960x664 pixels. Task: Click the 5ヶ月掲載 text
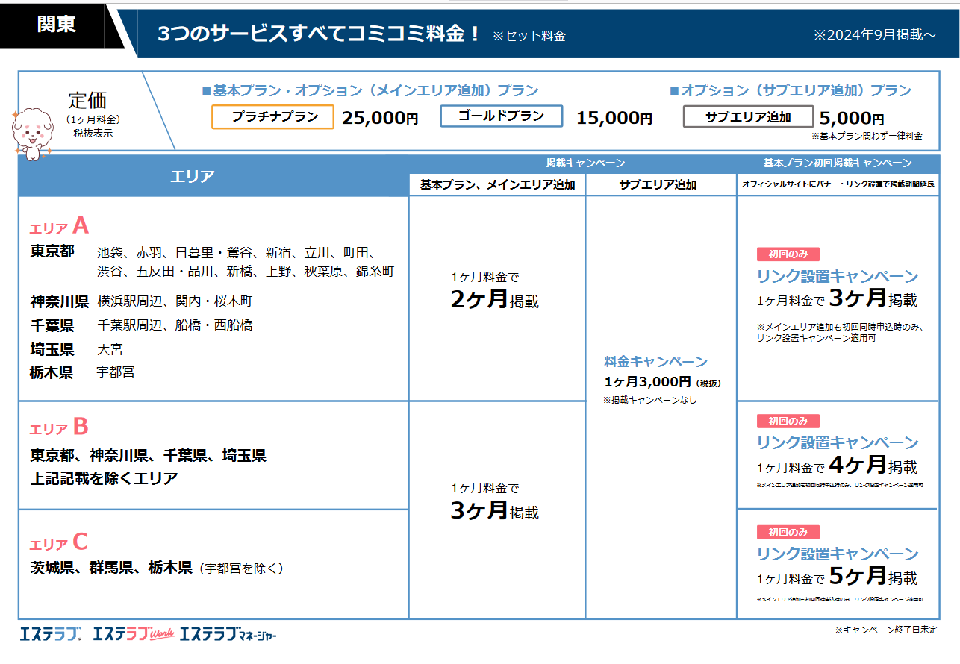tap(873, 577)
